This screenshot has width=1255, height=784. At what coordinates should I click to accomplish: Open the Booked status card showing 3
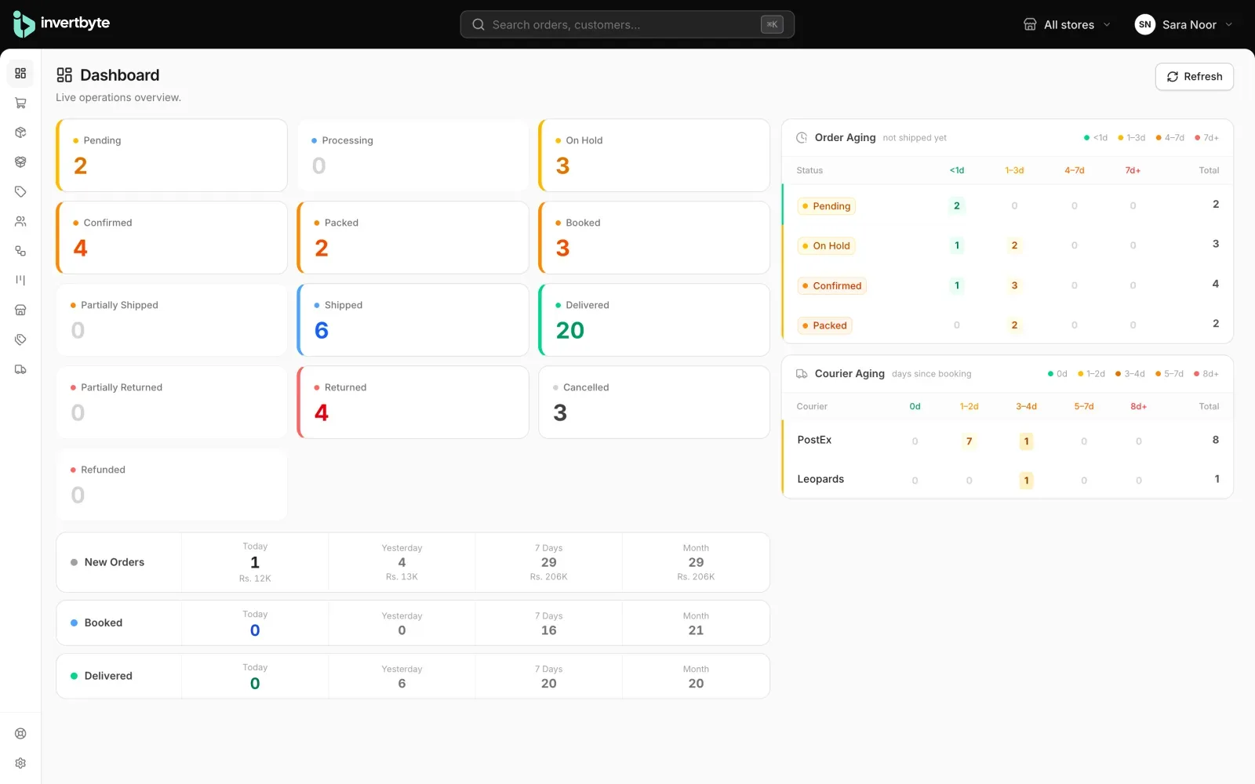coord(654,238)
